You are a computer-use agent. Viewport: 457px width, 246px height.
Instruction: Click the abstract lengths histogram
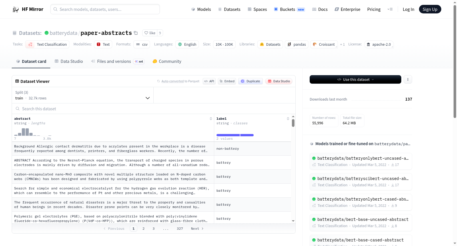(x=33, y=132)
